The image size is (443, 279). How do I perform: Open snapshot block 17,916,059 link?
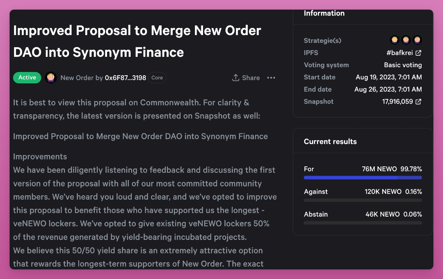point(397,101)
